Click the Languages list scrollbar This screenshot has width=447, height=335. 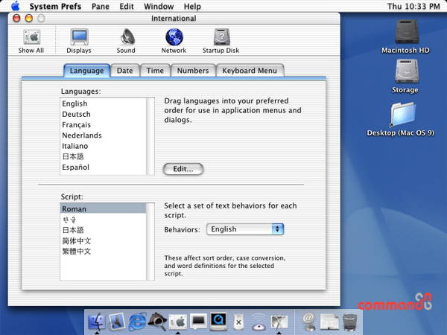pos(150,136)
